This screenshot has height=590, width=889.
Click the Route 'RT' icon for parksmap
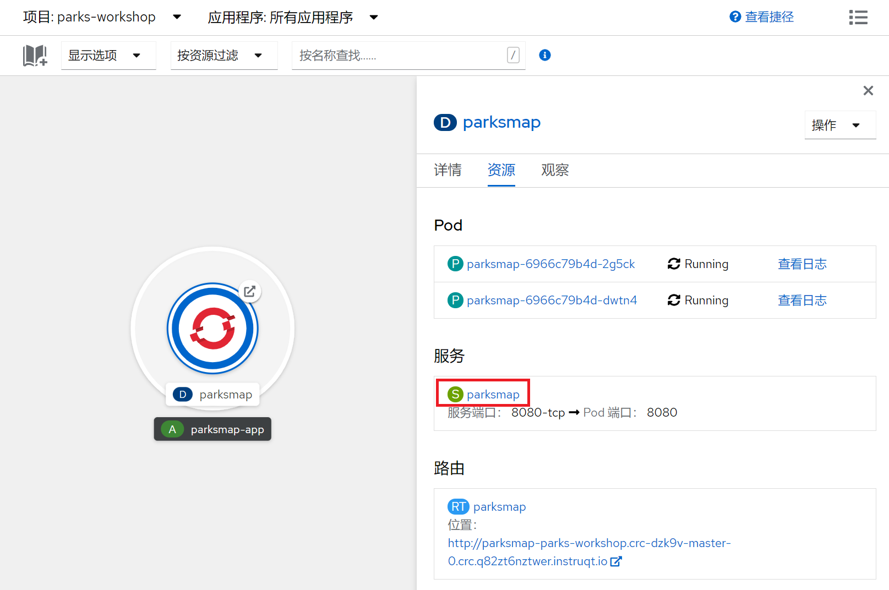(x=458, y=506)
